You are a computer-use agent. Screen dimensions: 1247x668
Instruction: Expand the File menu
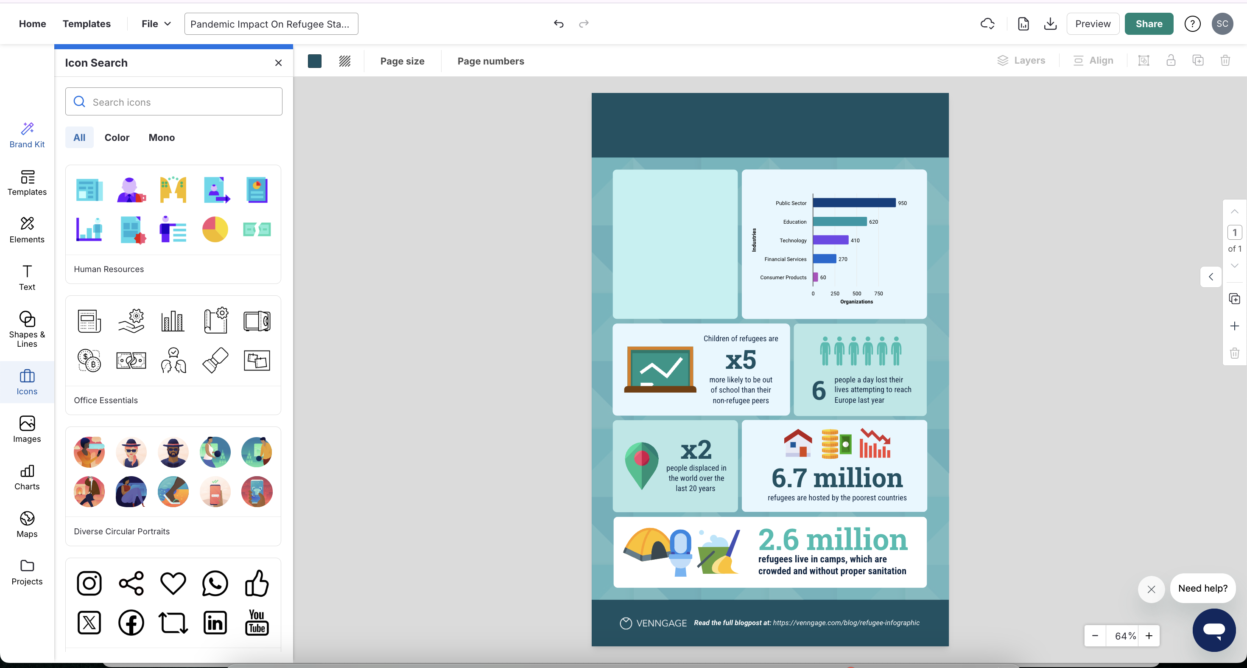156,23
